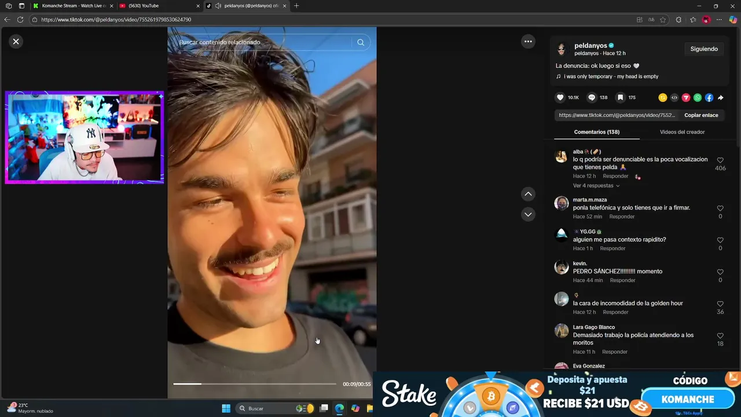
Task: Click the comments panel scrollbar
Action: click(x=738, y=87)
